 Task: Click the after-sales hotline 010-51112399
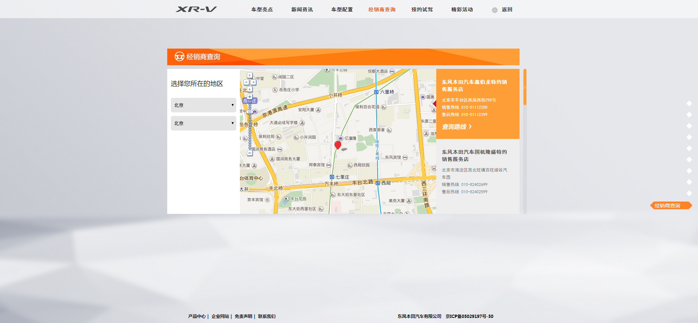(x=474, y=115)
